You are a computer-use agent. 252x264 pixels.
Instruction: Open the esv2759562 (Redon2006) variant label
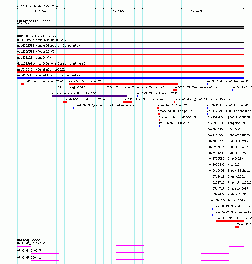point(36,52)
